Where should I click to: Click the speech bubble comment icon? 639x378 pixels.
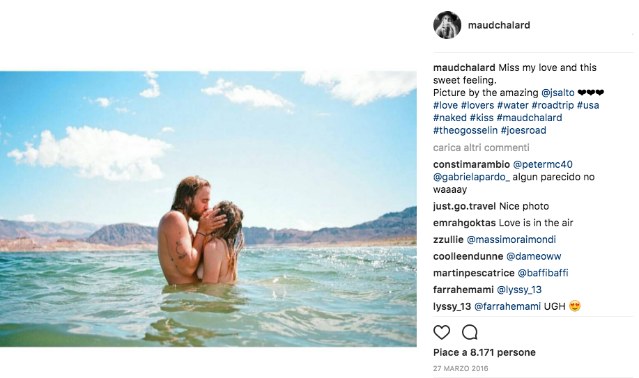(x=470, y=331)
